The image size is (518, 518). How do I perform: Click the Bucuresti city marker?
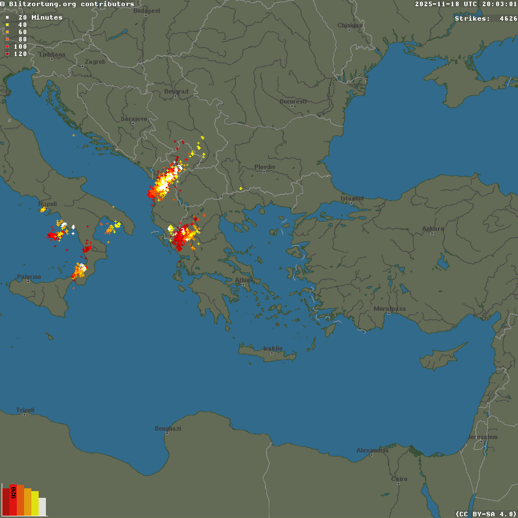coord(293,106)
